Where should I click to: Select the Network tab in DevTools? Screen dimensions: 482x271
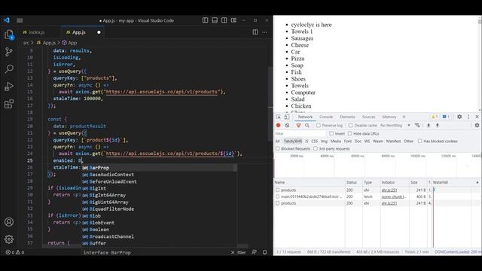point(305,117)
